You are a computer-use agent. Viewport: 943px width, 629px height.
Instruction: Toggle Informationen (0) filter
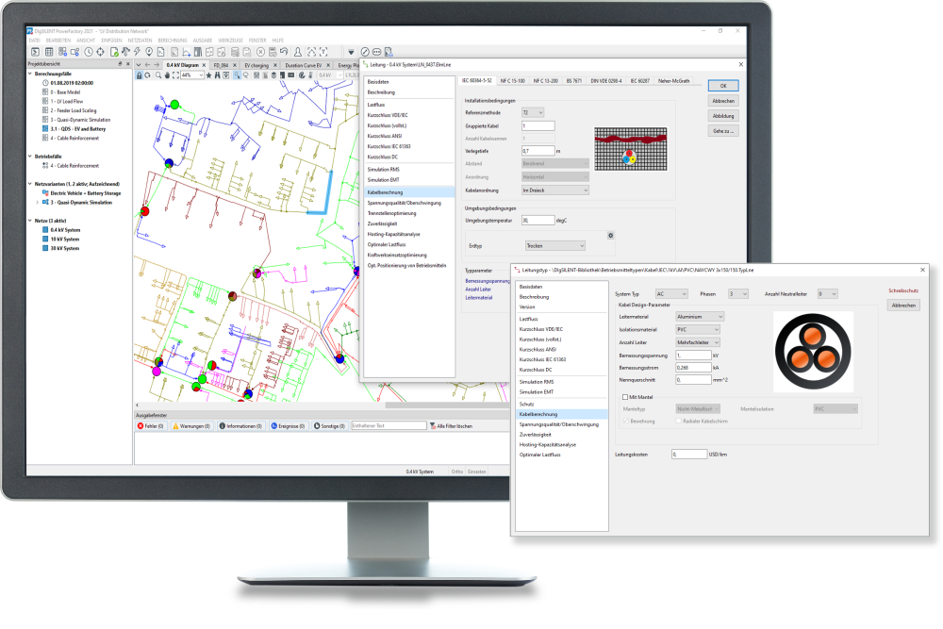240,425
